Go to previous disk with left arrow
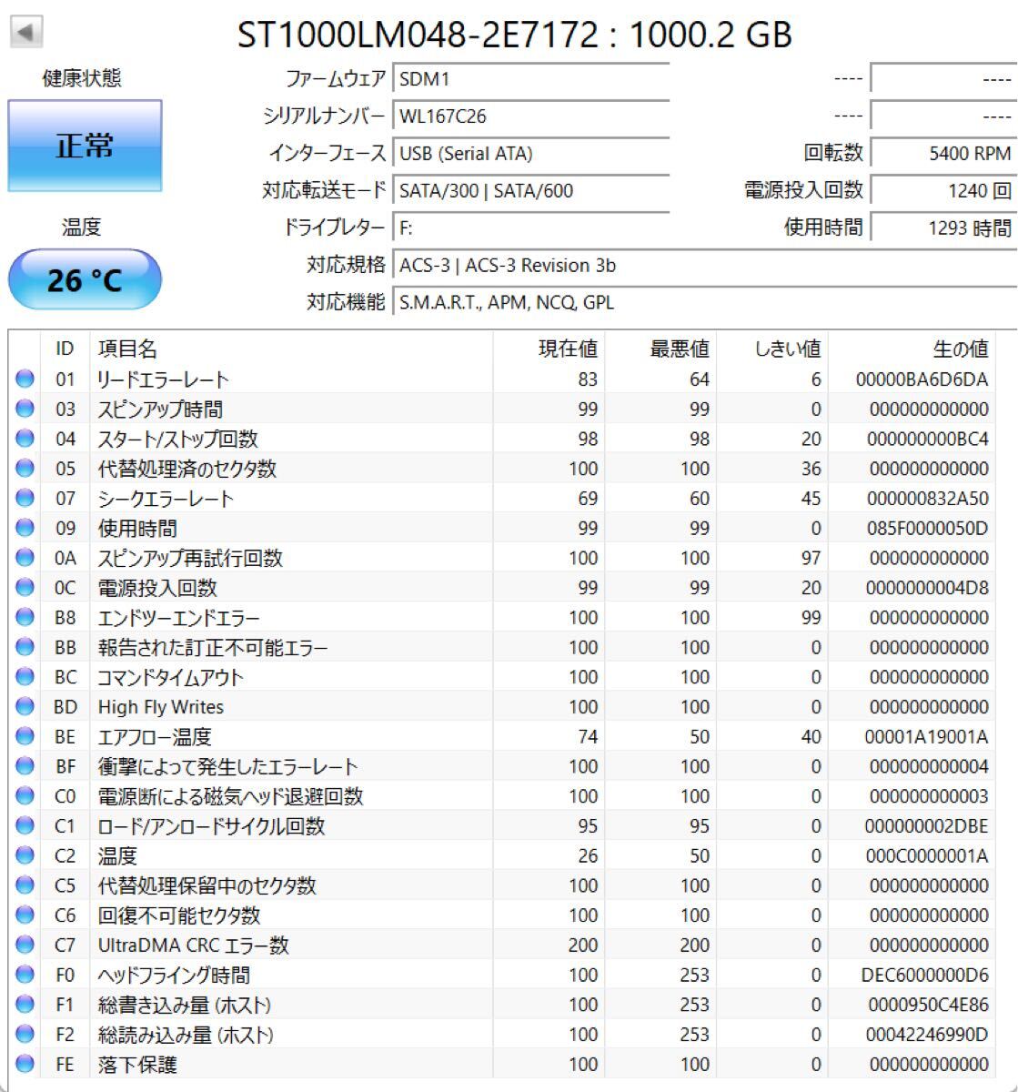1018x1092 pixels. click(x=26, y=34)
